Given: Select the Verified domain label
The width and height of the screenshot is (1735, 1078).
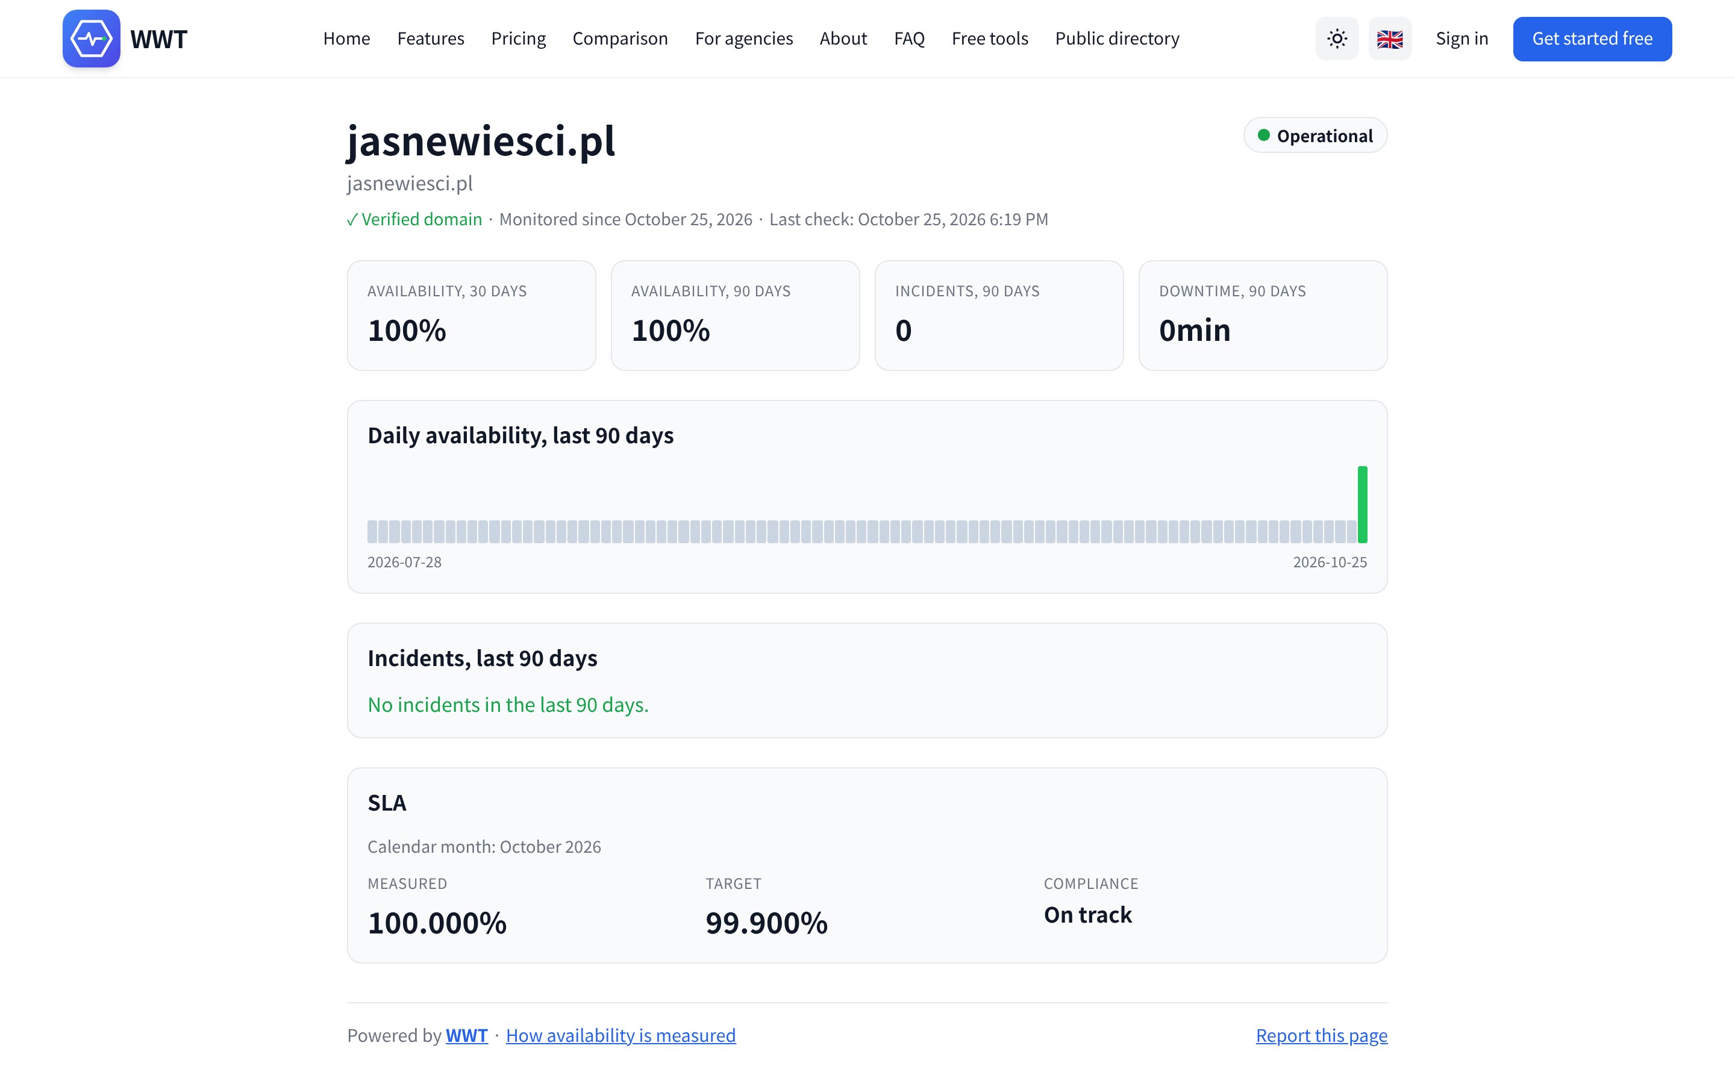Looking at the screenshot, I should pos(414,220).
